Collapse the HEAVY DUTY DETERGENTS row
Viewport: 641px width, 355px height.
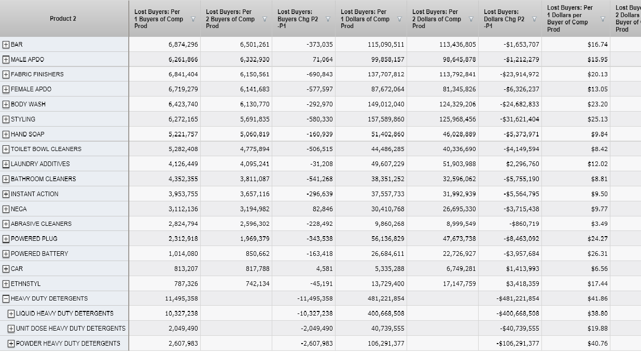click(6, 299)
